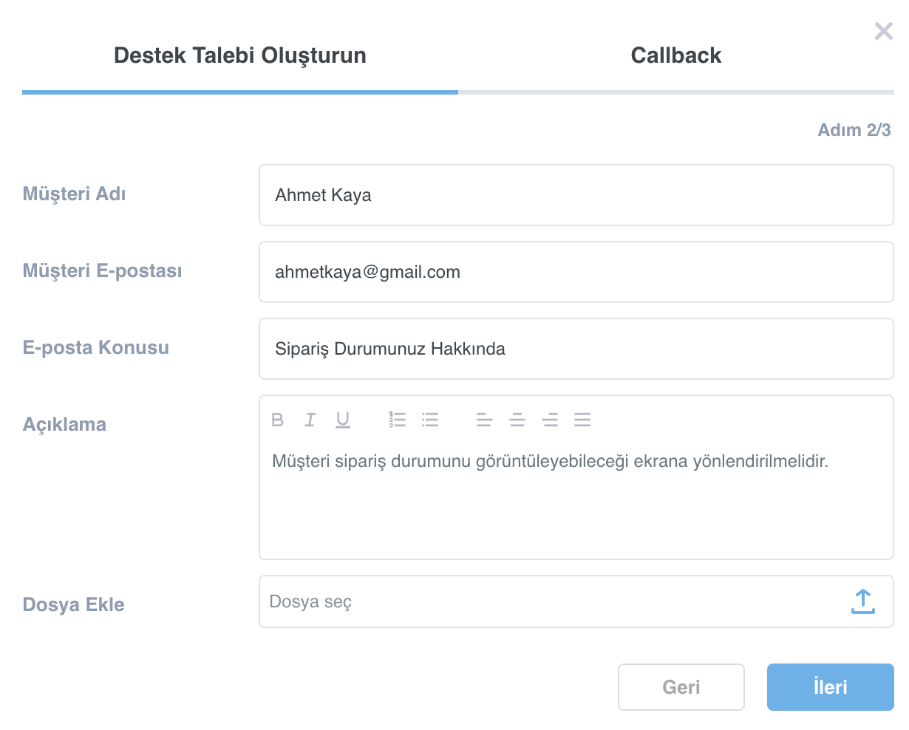Justify the description text
This screenshot has width=909, height=730.
582,420
